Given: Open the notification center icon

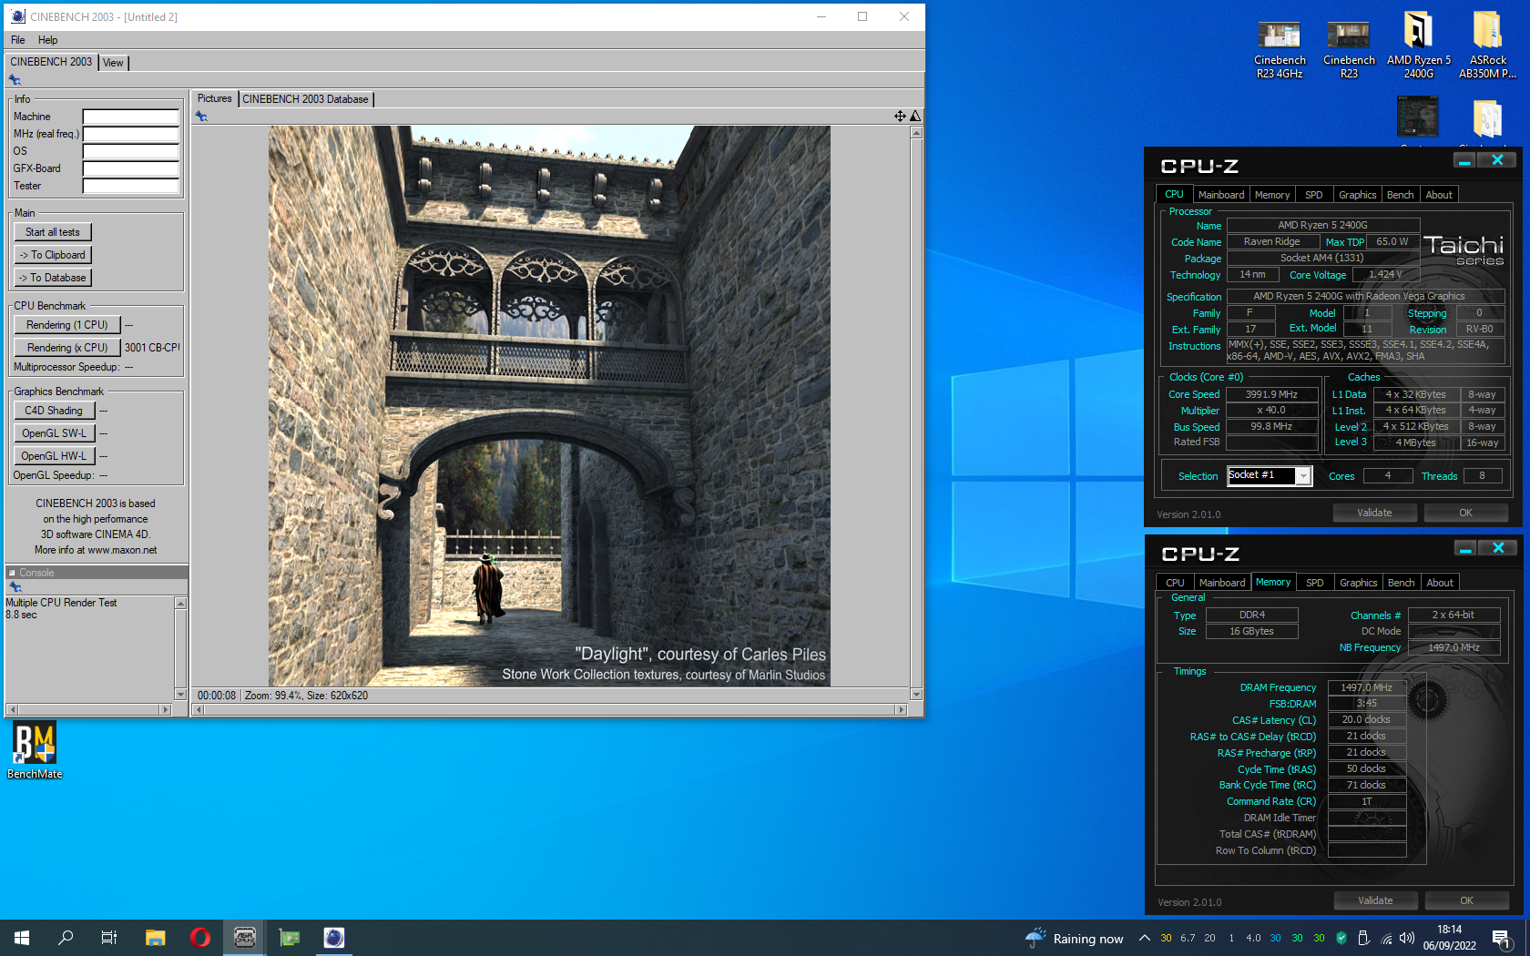Looking at the screenshot, I should pyautogui.click(x=1502, y=938).
